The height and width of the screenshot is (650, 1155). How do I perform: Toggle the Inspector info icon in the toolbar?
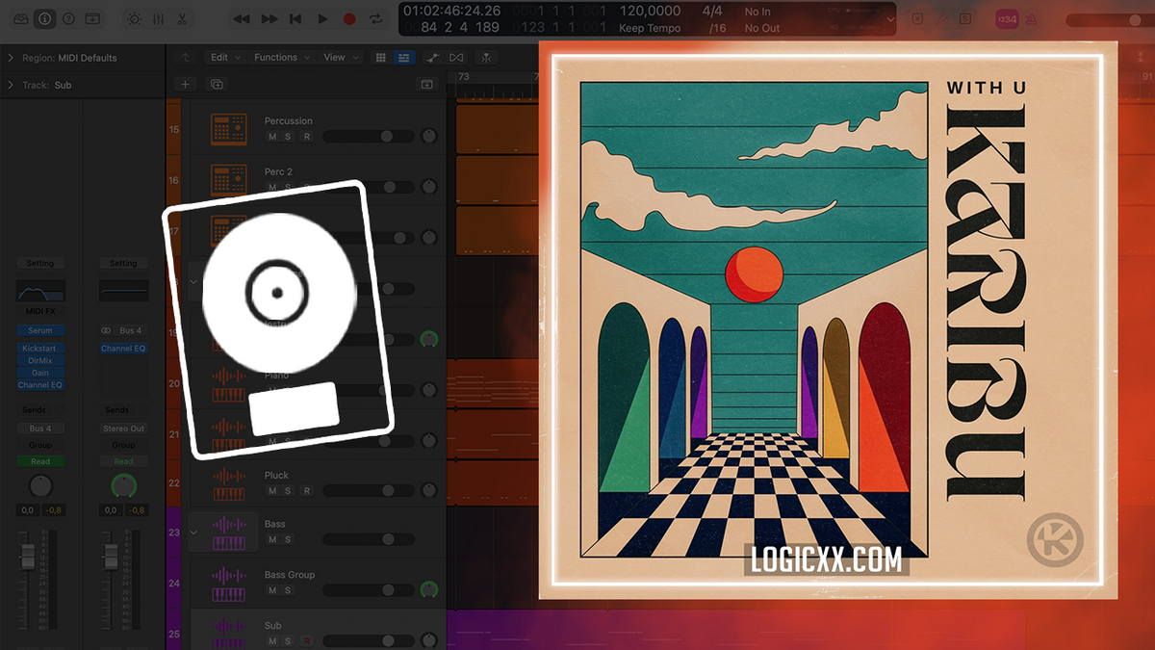click(45, 18)
